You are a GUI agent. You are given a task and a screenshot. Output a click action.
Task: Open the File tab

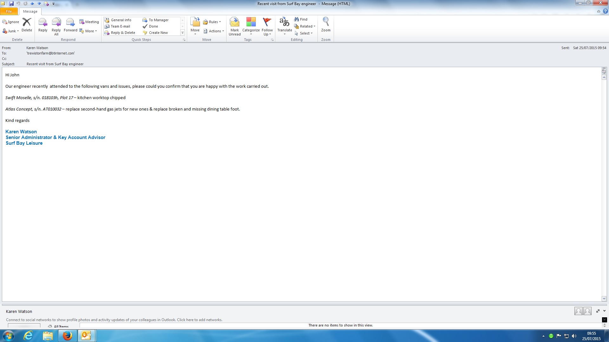pyautogui.click(x=9, y=11)
